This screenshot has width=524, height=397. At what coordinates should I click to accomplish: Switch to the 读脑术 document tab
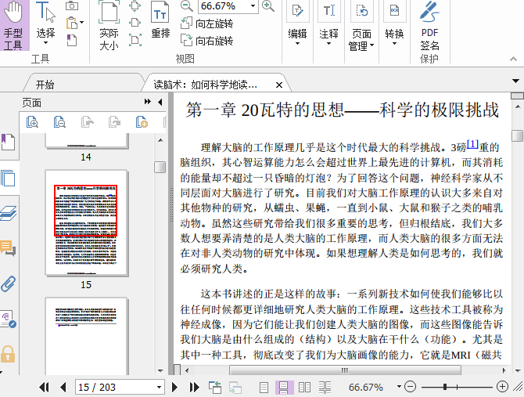pos(205,85)
